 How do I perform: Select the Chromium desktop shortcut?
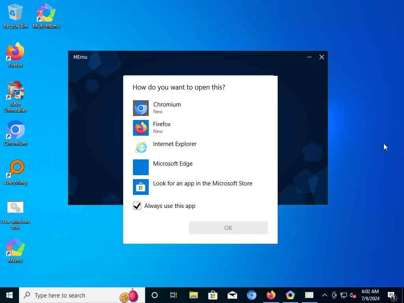15,133
